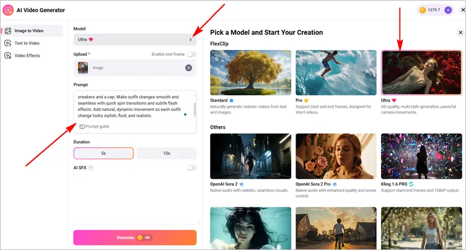Toggle the Enable end frame switch
466x250 pixels.
[x=191, y=54]
